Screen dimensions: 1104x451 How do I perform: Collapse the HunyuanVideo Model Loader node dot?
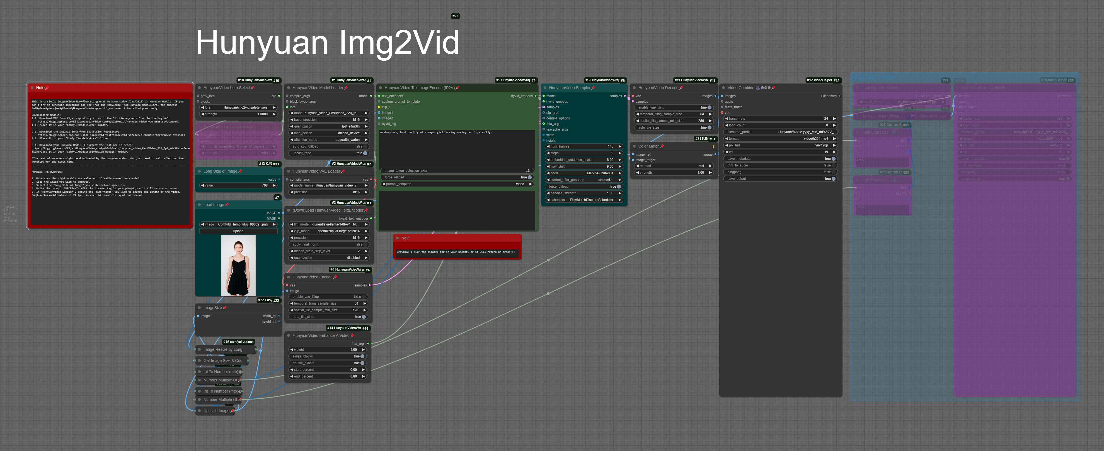289,88
